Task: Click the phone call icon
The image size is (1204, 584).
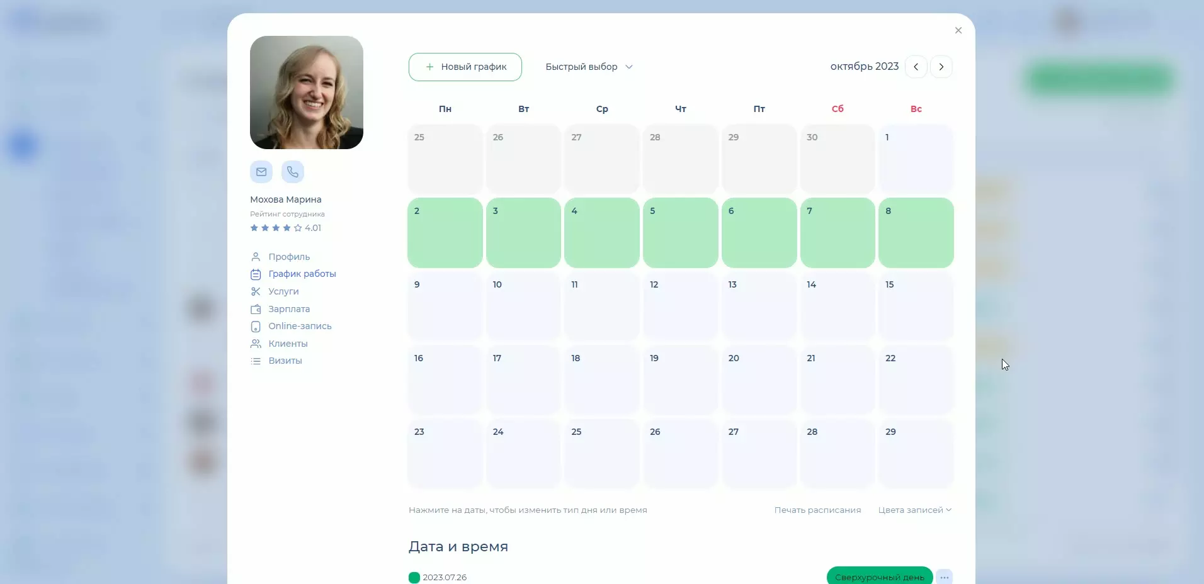Action: tap(293, 172)
